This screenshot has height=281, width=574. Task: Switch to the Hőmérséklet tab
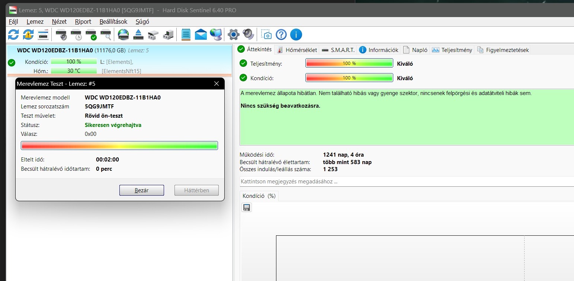(297, 50)
